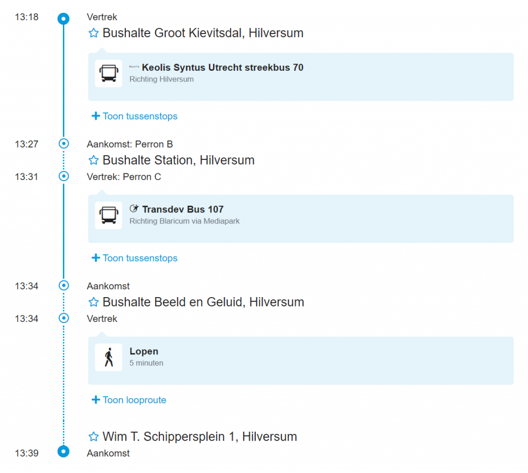Star Wim T. Schippersplein 1 destination

[x=93, y=437]
